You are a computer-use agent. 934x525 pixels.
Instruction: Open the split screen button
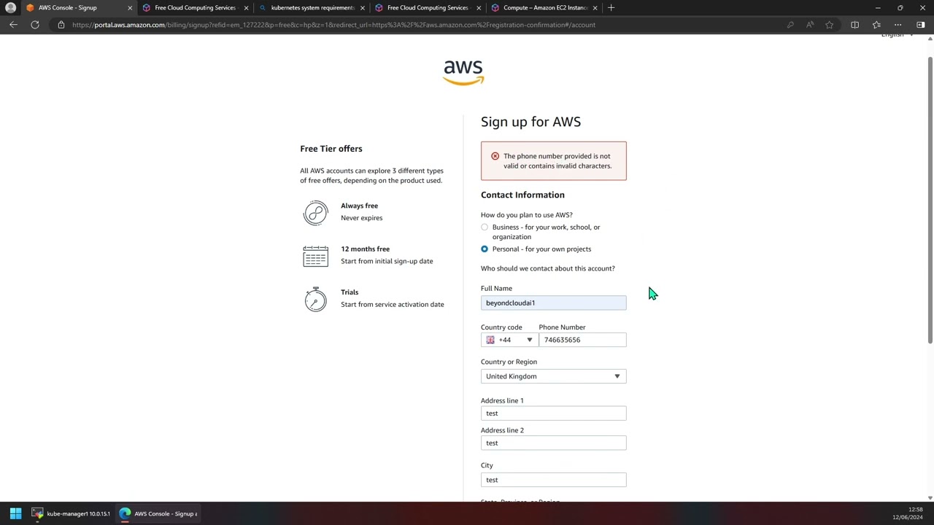point(854,25)
